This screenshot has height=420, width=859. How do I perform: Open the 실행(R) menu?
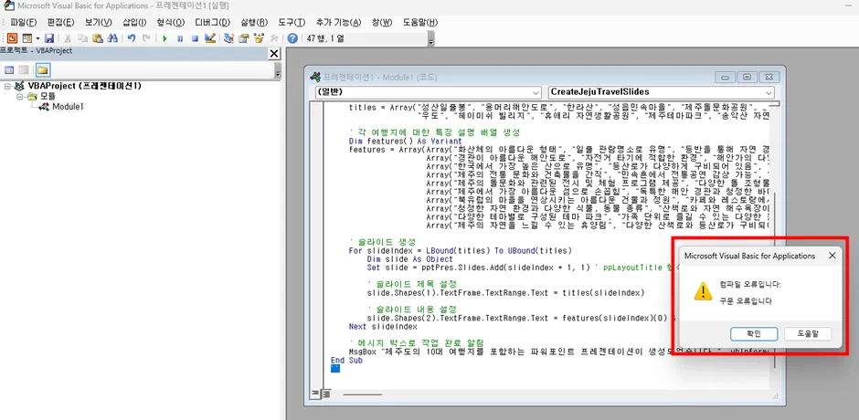click(x=254, y=23)
